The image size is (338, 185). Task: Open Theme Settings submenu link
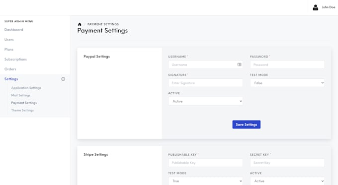click(22, 110)
